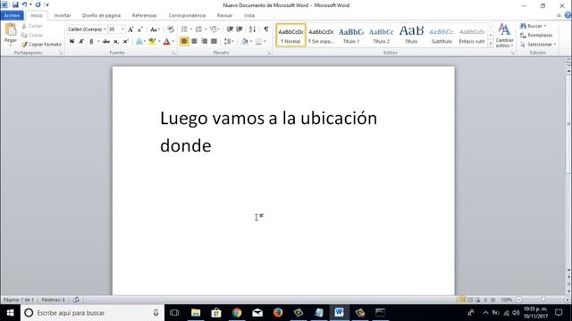Toggle superscript formatting
This screenshot has height=321, width=572.
pyautogui.click(x=125, y=42)
